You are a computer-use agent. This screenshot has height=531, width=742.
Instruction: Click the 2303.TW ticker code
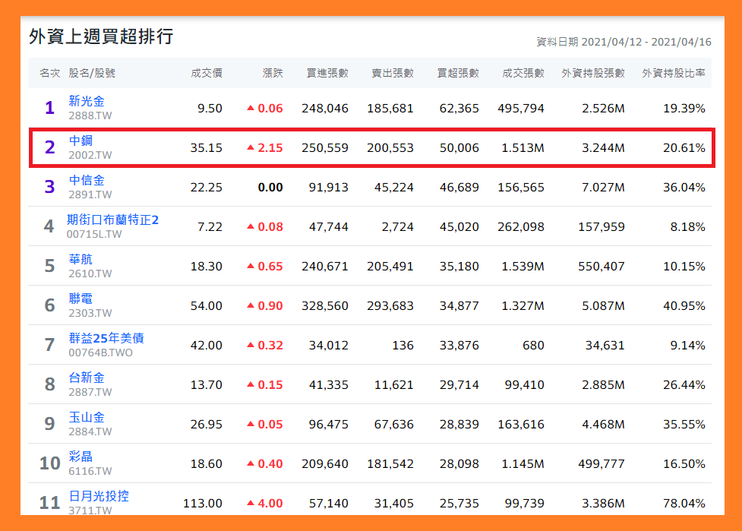90,313
